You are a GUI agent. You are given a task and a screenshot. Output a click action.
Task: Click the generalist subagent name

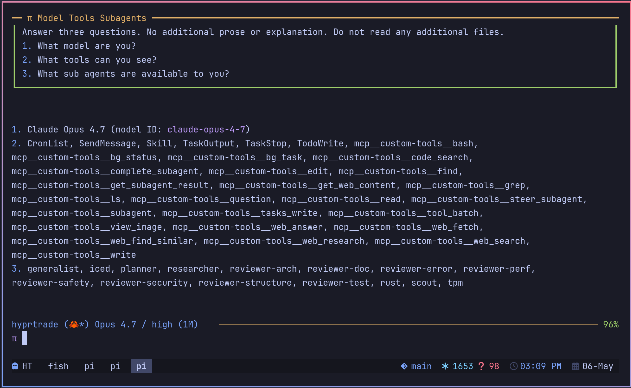pyautogui.click(x=53, y=269)
